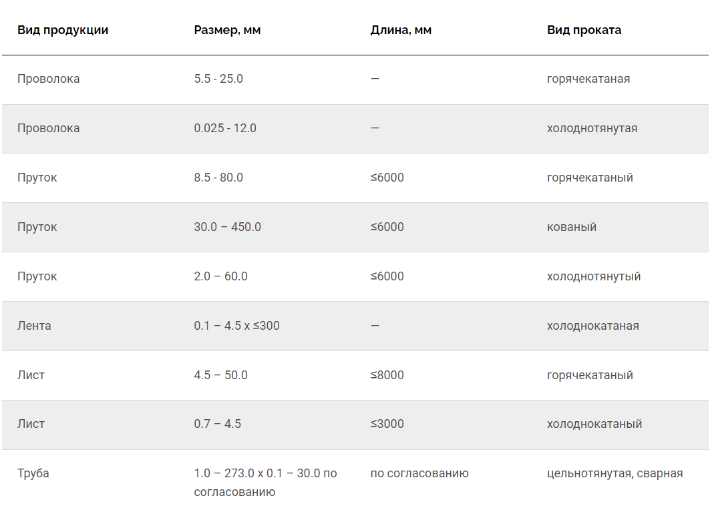Viewport: 712px width, 516px height.
Task: Click the "горячекатаная" cell
Action: click(x=588, y=79)
